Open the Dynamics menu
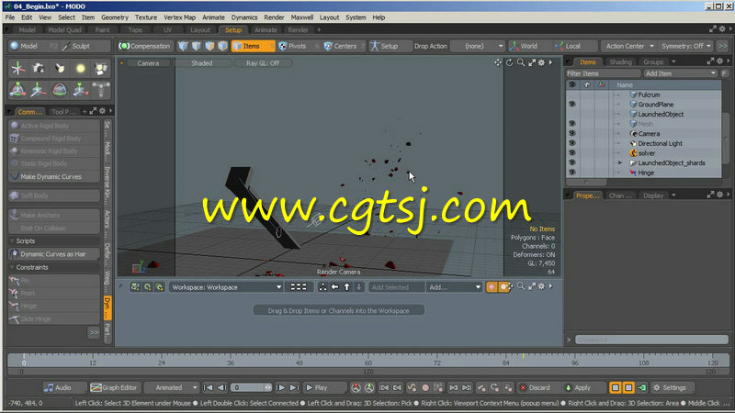The height and width of the screenshot is (413, 735). point(244,17)
